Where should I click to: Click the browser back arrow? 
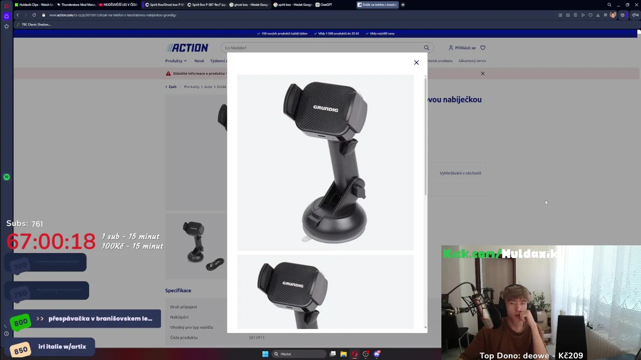click(x=18, y=15)
